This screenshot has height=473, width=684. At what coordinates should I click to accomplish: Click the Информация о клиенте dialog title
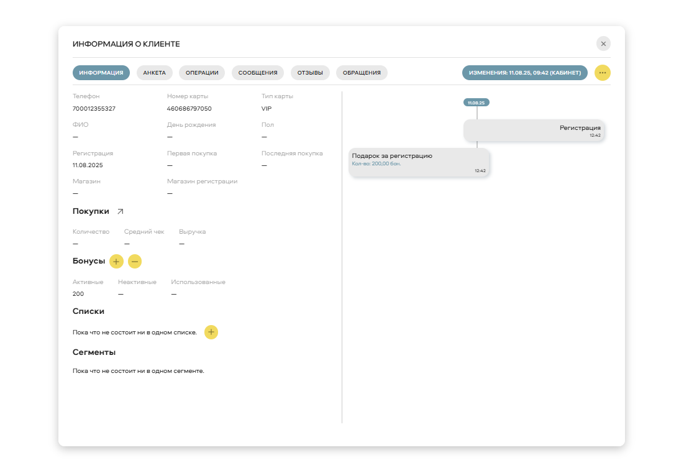click(127, 44)
